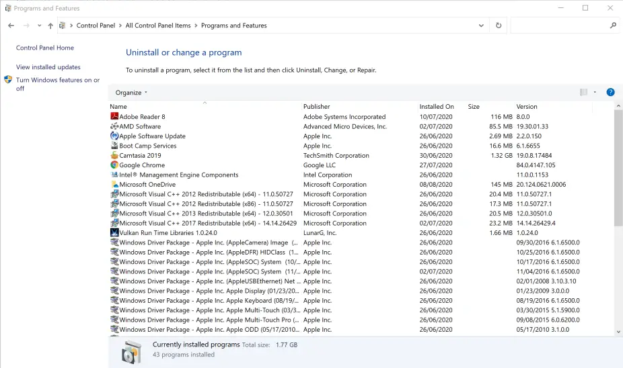Click the Apple Software Update icon
The height and width of the screenshot is (368, 623).
(114, 136)
